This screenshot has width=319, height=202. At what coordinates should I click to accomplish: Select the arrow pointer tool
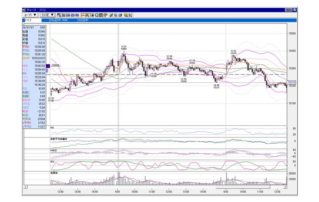tap(116, 15)
